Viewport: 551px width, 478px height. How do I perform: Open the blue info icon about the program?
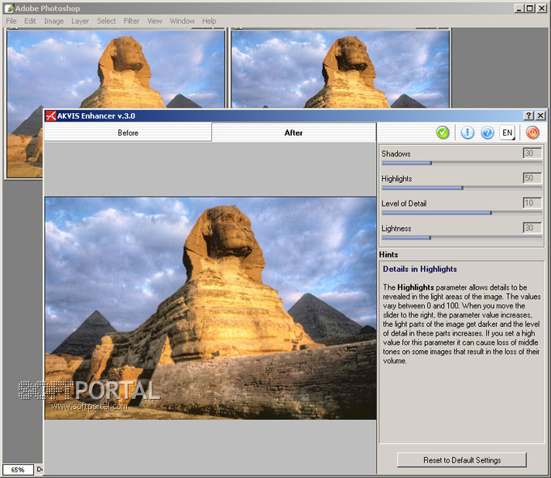click(467, 132)
